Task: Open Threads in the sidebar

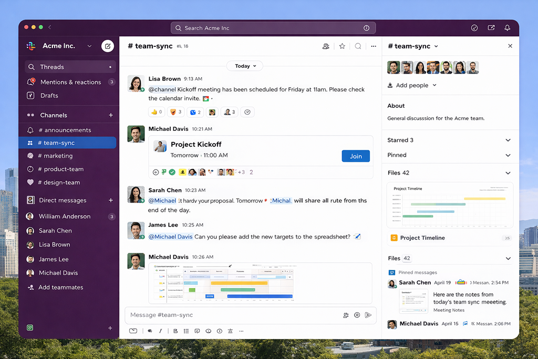Action: (52, 67)
